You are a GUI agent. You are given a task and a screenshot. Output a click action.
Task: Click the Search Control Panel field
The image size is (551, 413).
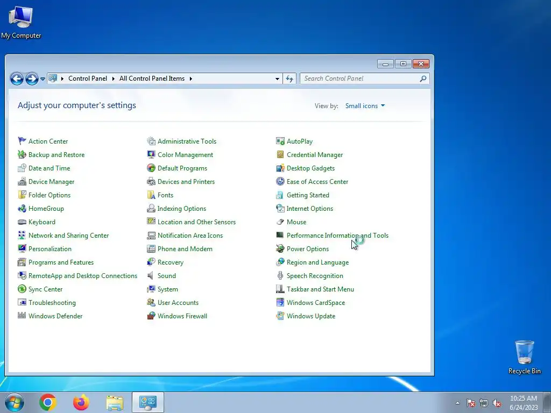pyautogui.click(x=364, y=79)
